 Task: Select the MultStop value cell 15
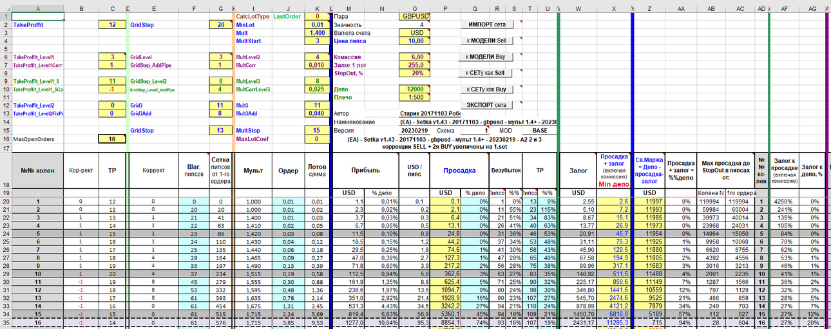coord(316,130)
